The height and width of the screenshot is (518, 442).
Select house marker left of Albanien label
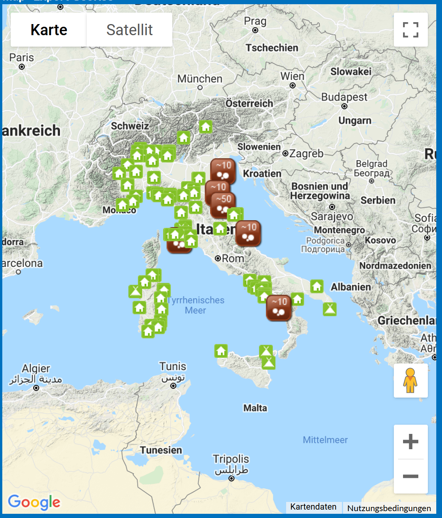tap(317, 286)
